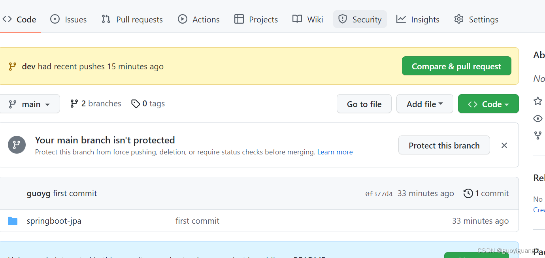Viewport: 545px width, 258px height.
Task: Click the branch icon in protection notice
Action: point(17,145)
